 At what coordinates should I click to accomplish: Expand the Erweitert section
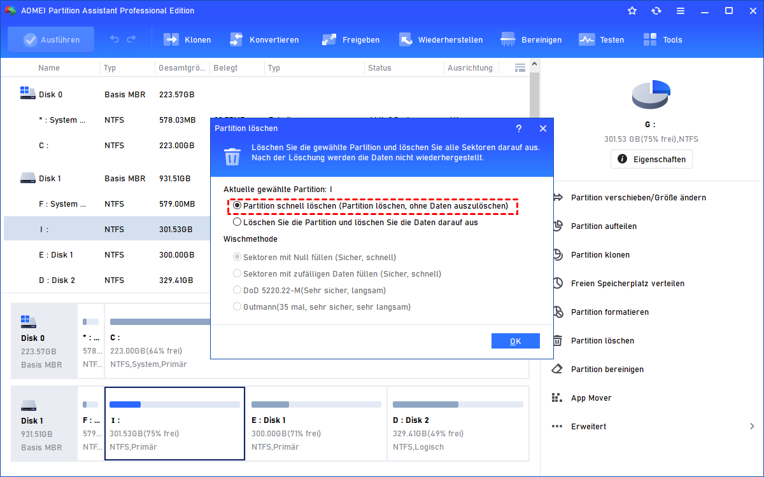coord(752,426)
